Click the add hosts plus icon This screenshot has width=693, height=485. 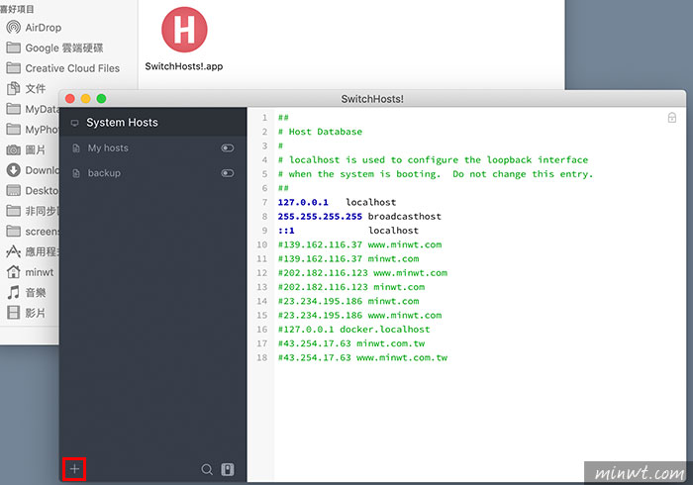pyautogui.click(x=74, y=468)
